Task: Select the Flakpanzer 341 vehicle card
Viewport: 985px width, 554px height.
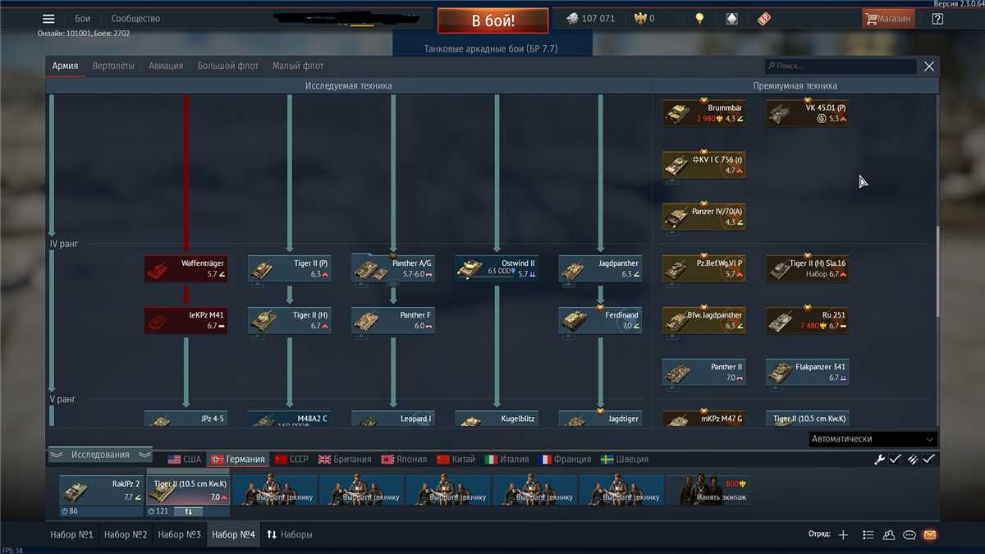Action: click(808, 372)
